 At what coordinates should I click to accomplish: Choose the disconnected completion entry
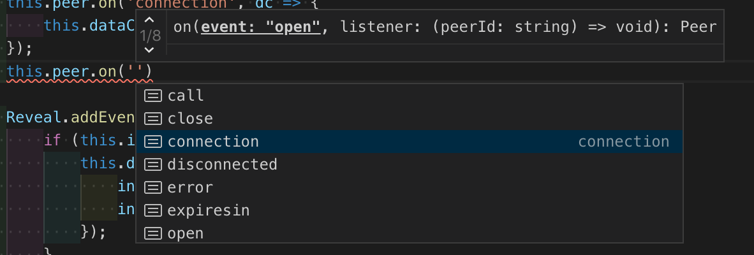410,164
